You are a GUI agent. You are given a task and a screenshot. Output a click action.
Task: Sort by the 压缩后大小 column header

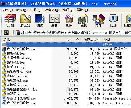[91, 40]
